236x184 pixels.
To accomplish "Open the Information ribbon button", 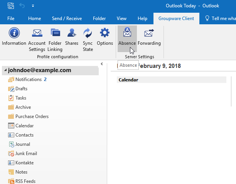I will point(14,37).
